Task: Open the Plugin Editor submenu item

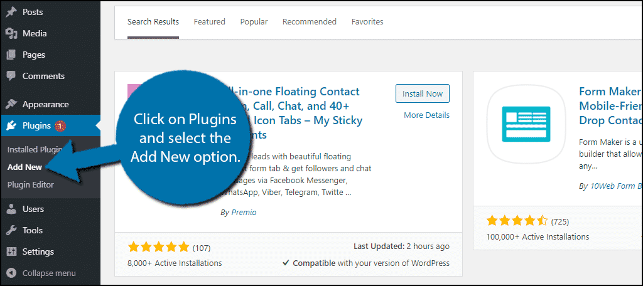Action: (x=31, y=184)
